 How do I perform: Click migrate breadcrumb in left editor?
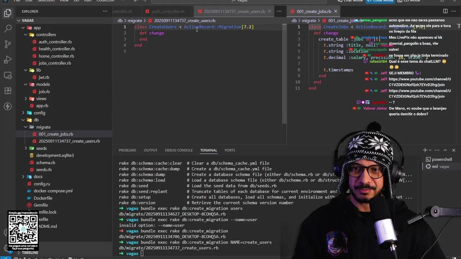tap(135, 21)
